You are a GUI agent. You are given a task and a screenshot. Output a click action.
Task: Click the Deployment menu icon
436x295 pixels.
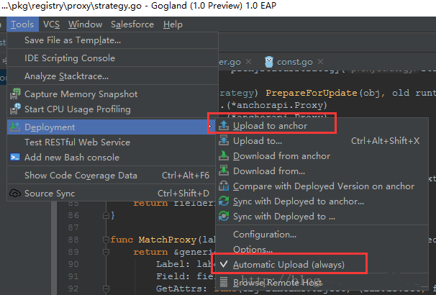pyautogui.click(x=14, y=127)
